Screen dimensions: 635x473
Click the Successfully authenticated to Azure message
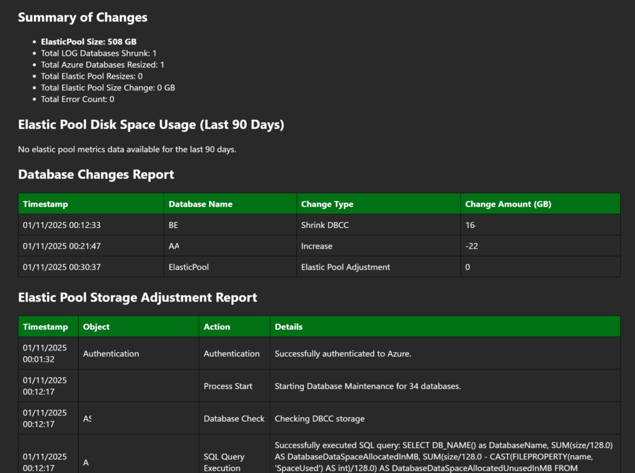(x=343, y=354)
